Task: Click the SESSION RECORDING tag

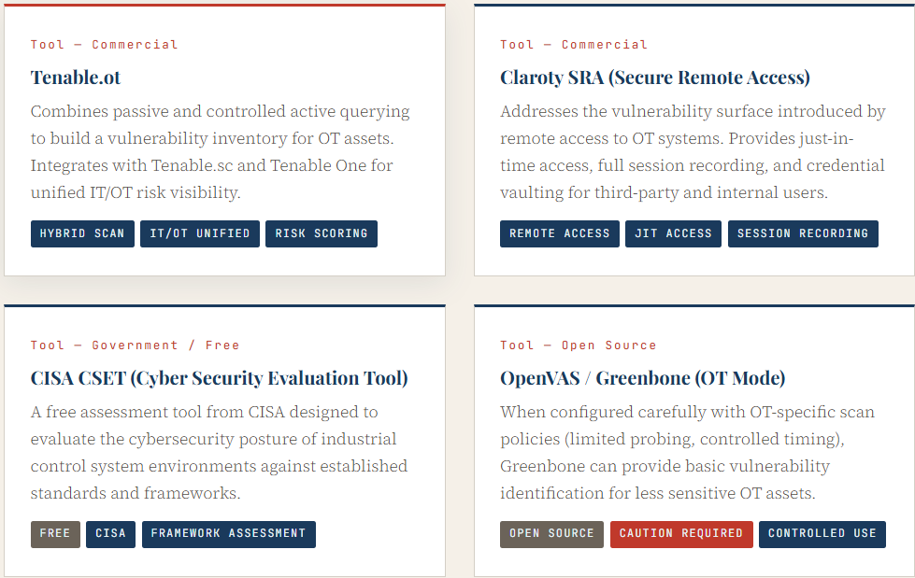Action: pyautogui.click(x=802, y=233)
